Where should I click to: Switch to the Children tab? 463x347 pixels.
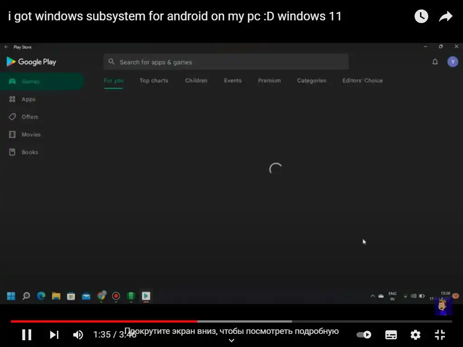196,80
